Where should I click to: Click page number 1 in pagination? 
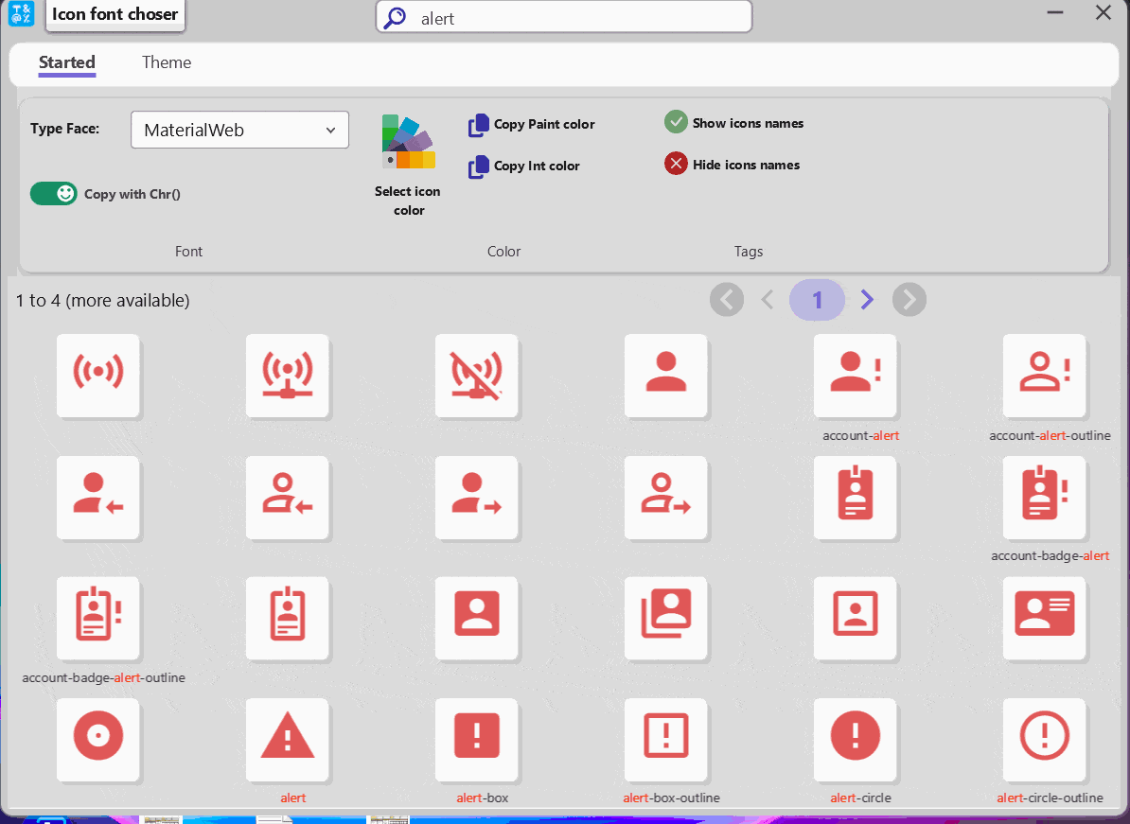(818, 300)
